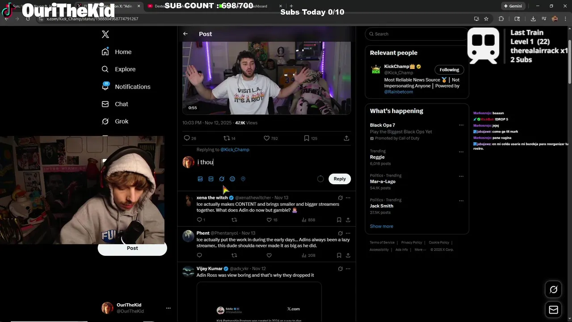Open Notifications in the sidebar
This screenshot has height=322, width=572.
tap(126, 87)
